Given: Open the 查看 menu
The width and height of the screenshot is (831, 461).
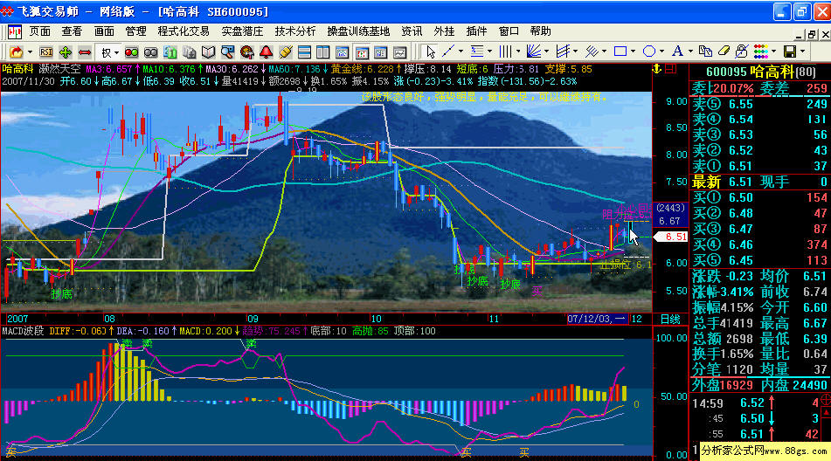Looking at the screenshot, I should tap(72, 31).
